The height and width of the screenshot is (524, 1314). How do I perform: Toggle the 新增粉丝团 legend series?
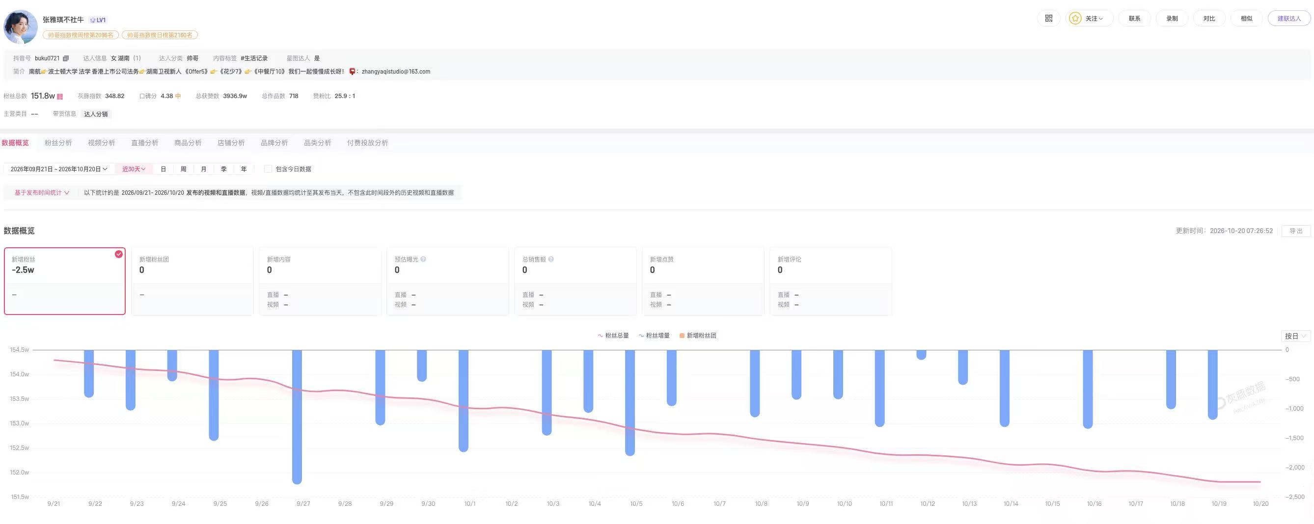[x=698, y=336]
